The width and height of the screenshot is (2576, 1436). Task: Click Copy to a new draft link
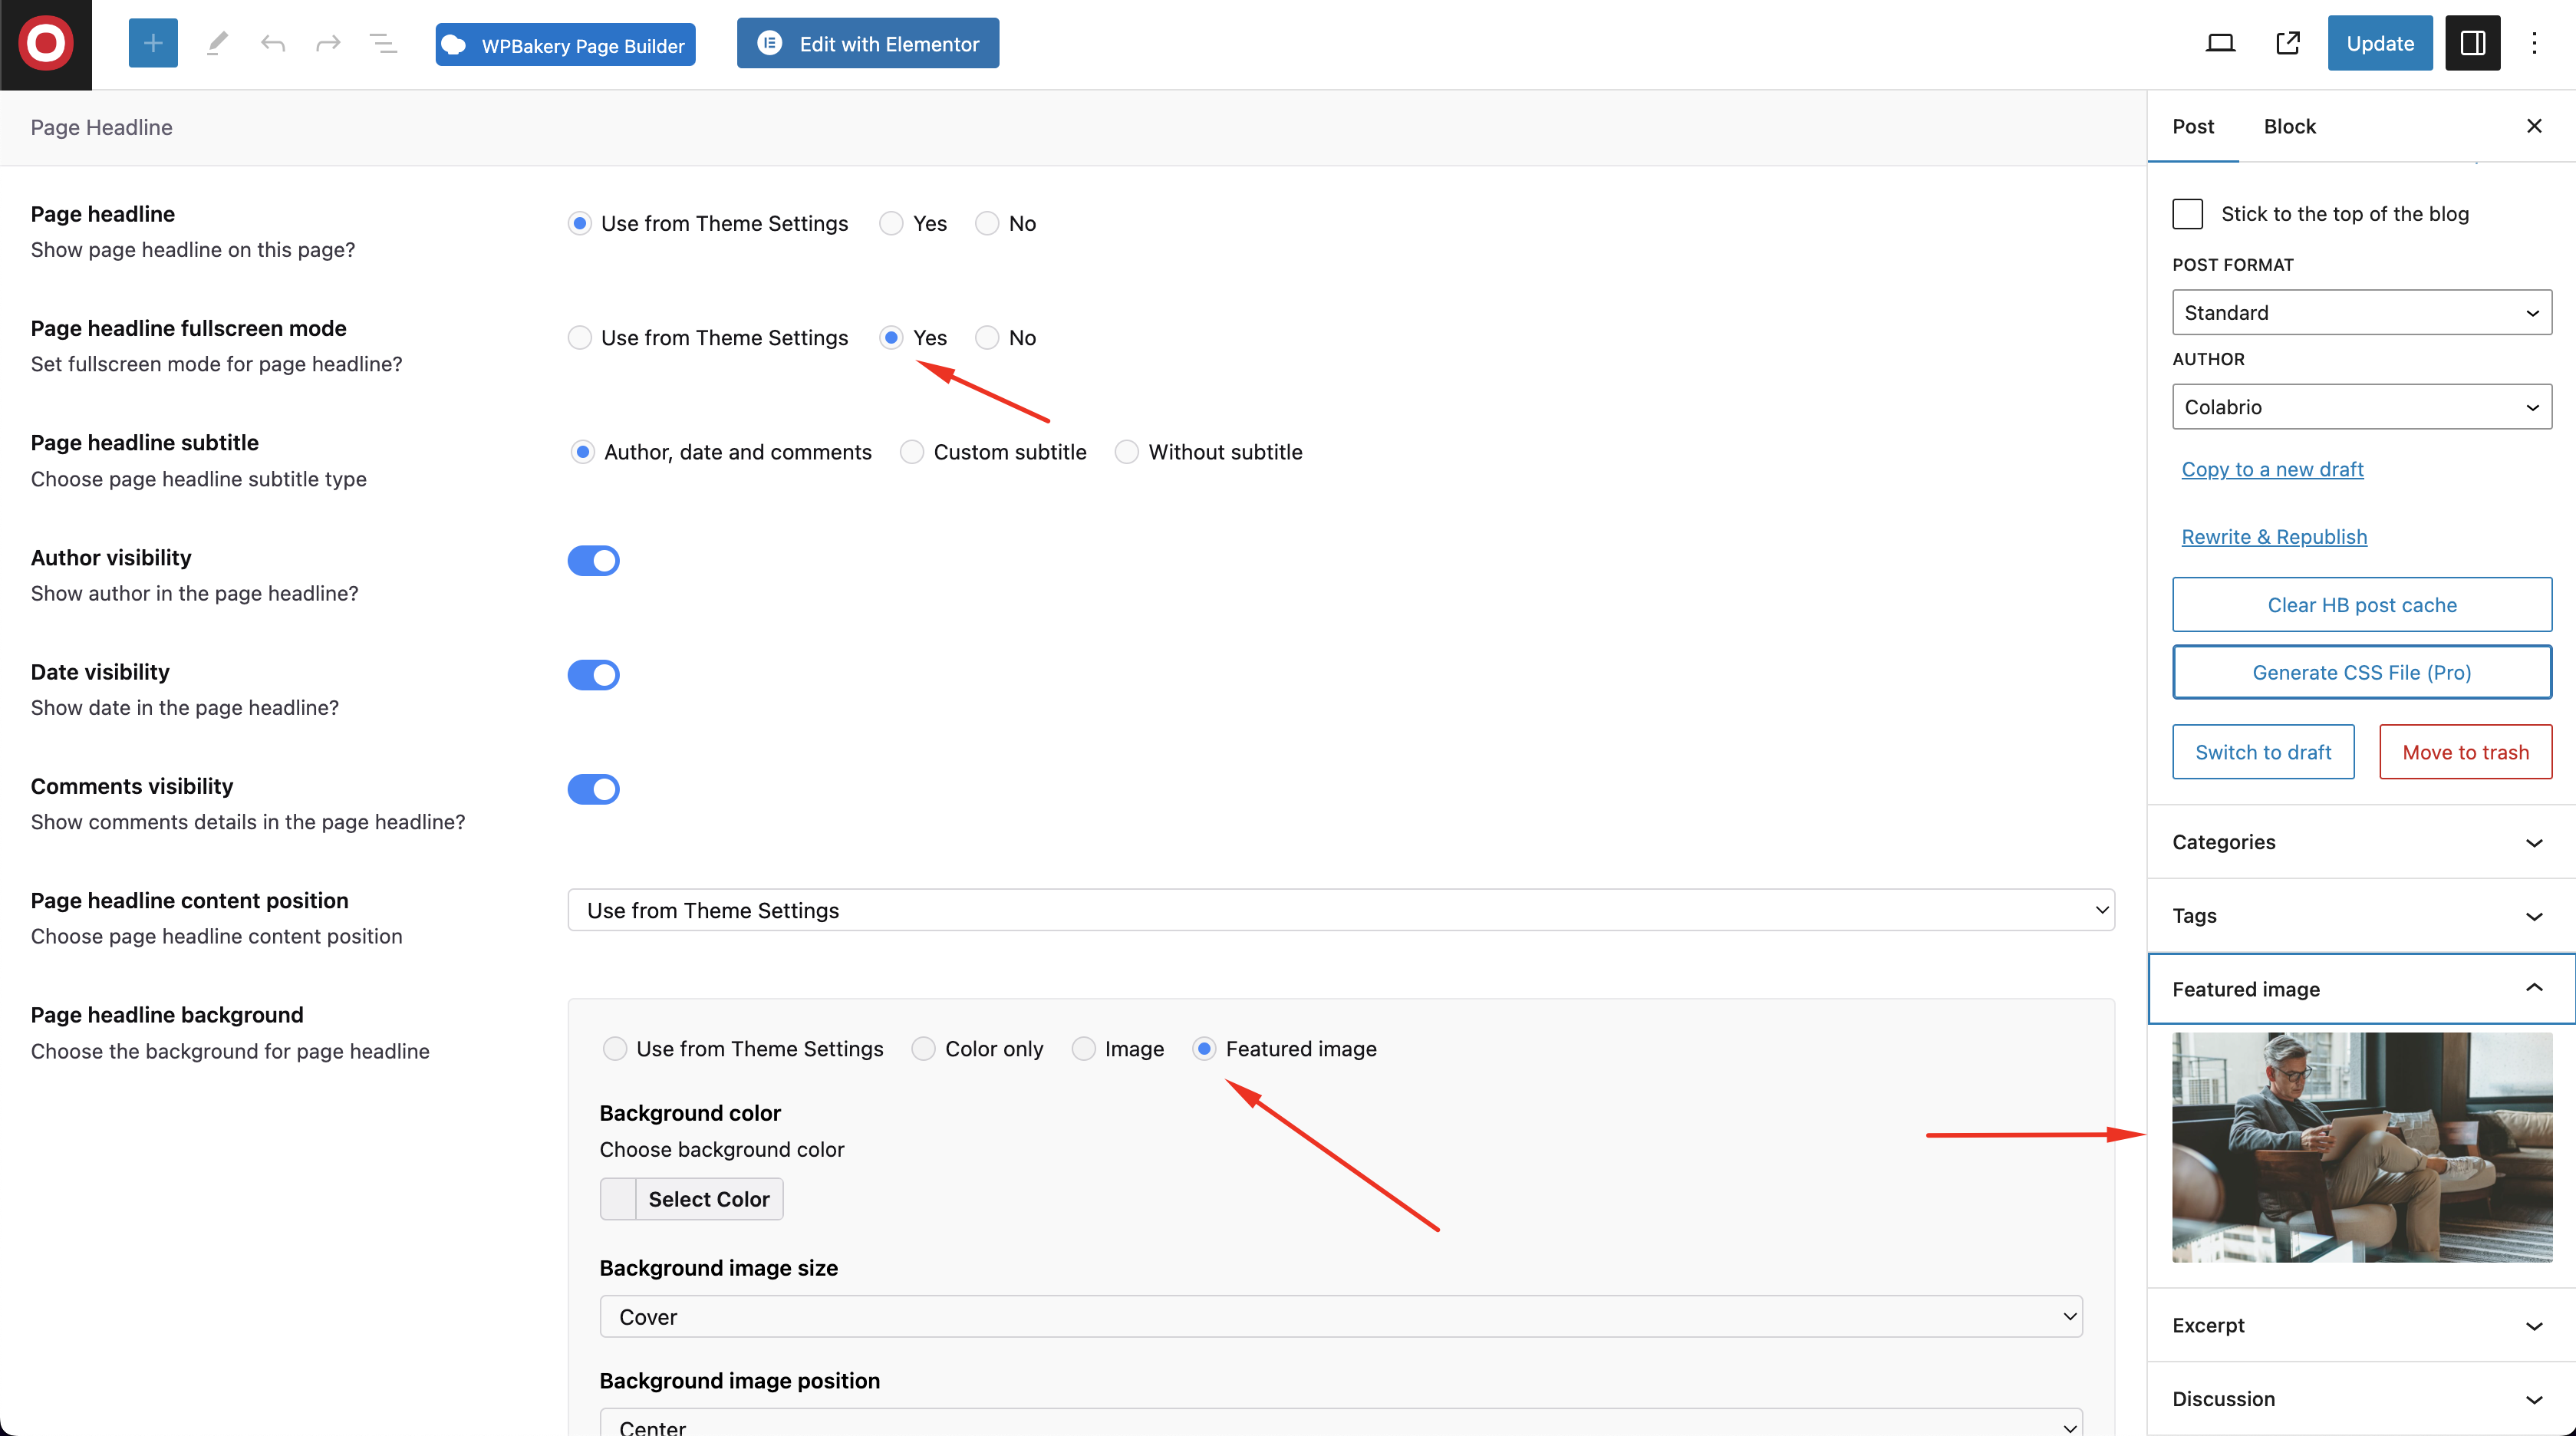[x=2272, y=469]
